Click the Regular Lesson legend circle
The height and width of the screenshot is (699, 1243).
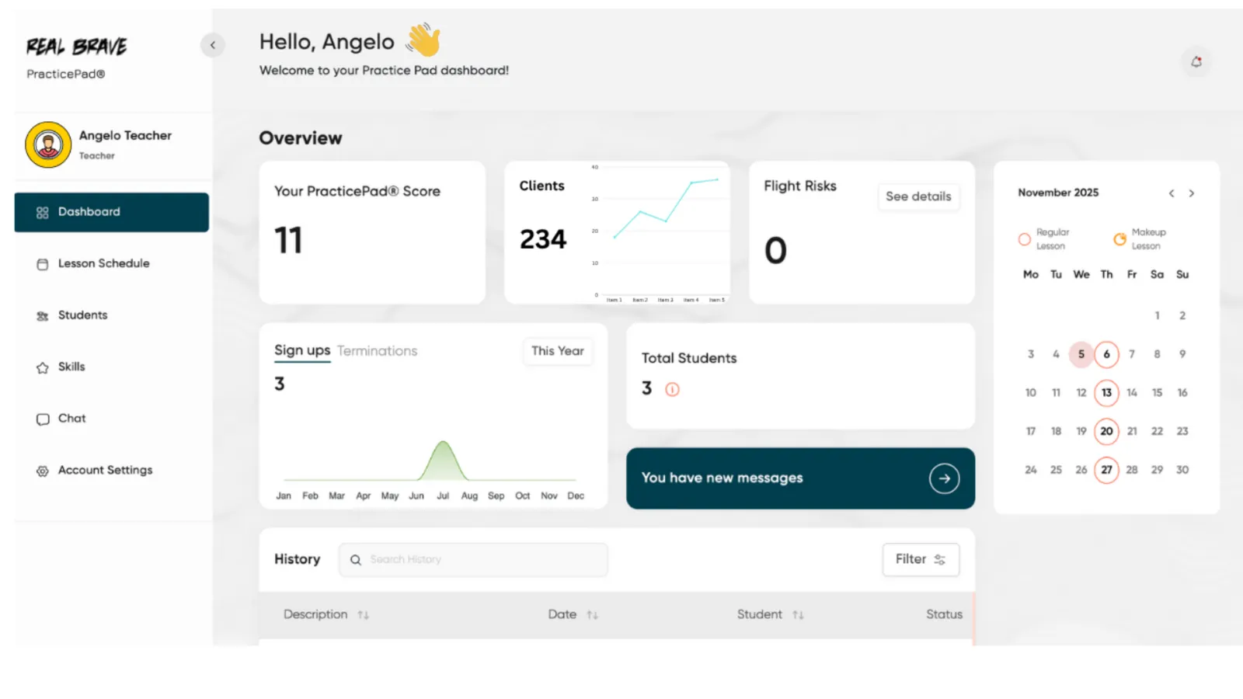pos(1025,239)
